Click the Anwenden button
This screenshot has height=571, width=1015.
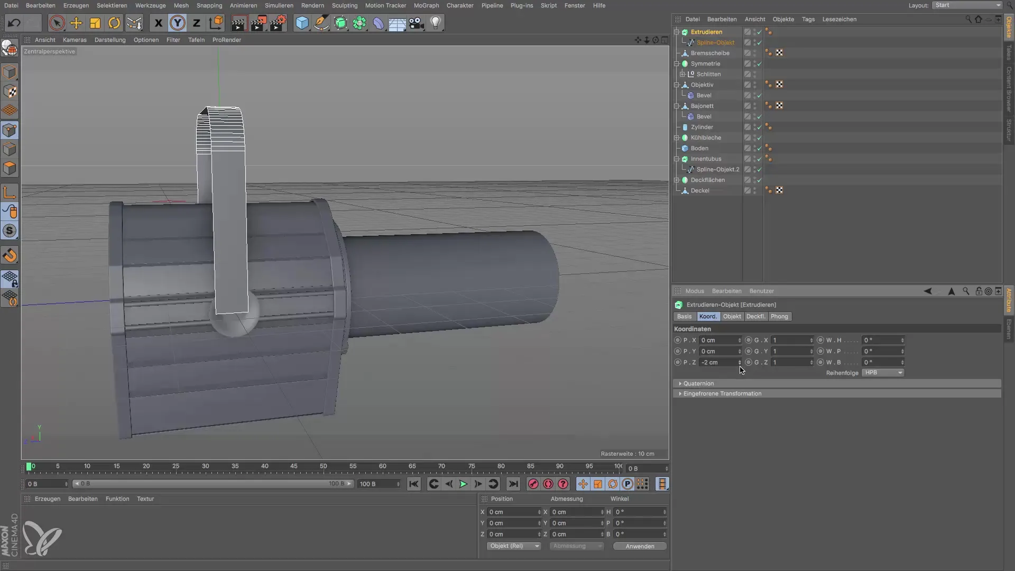(640, 546)
